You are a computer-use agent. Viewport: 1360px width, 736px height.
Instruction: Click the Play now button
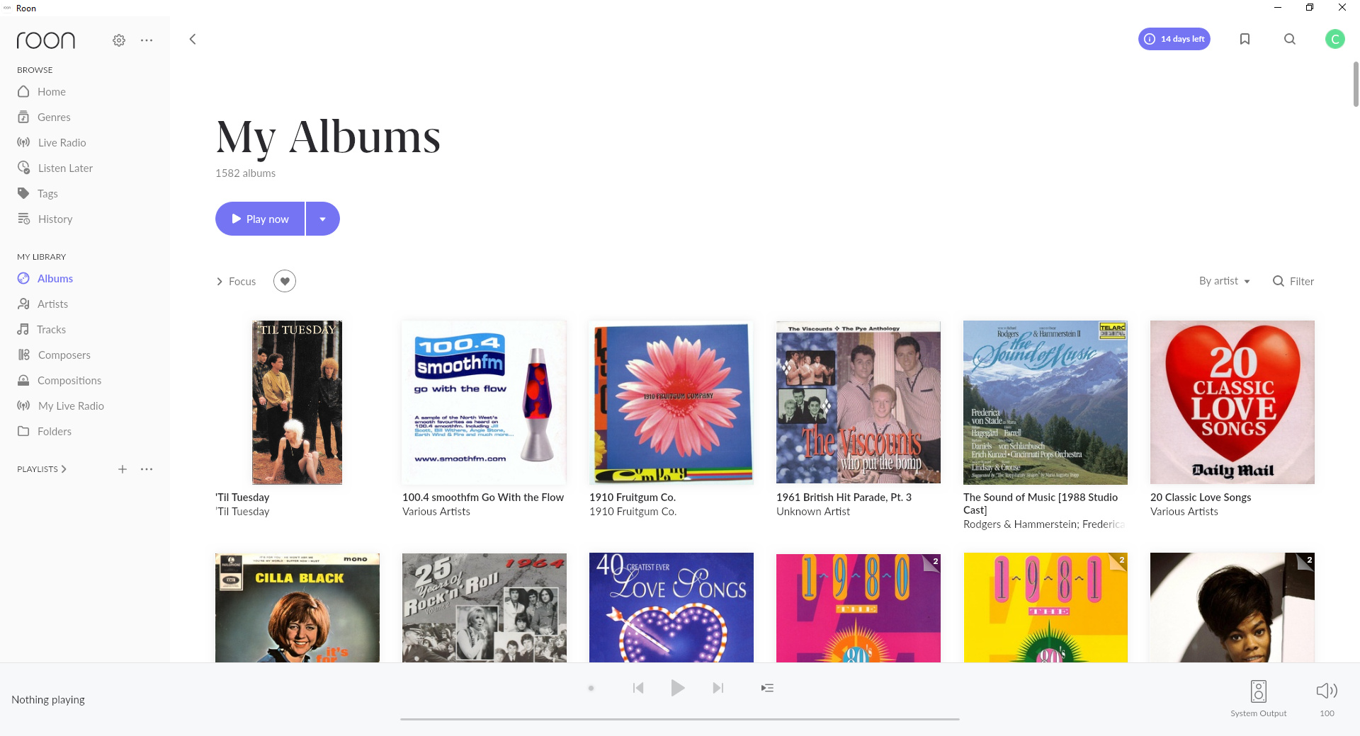(x=260, y=219)
